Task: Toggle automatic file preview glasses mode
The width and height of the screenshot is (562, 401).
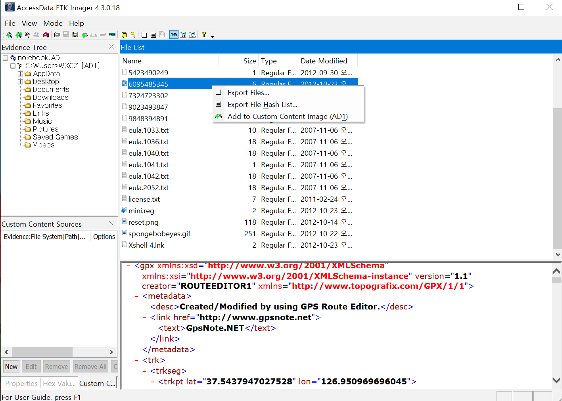Action: point(174,35)
